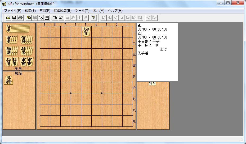Open the ヘルプ(H) menu

(x=115, y=11)
